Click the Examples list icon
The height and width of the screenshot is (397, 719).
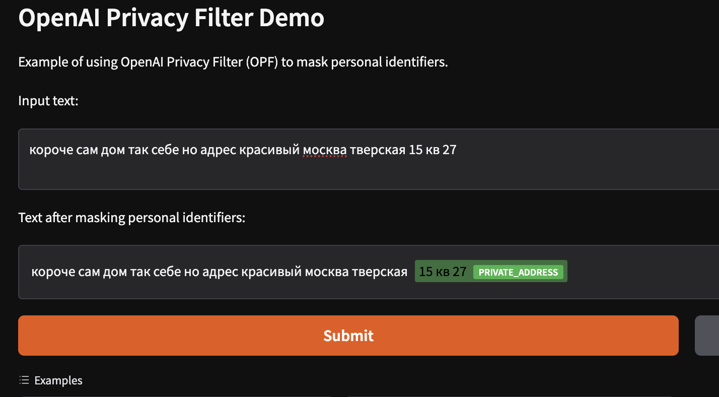pyautogui.click(x=24, y=380)
